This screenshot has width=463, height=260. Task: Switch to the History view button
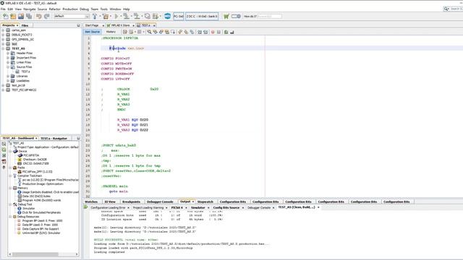[111, 32]
